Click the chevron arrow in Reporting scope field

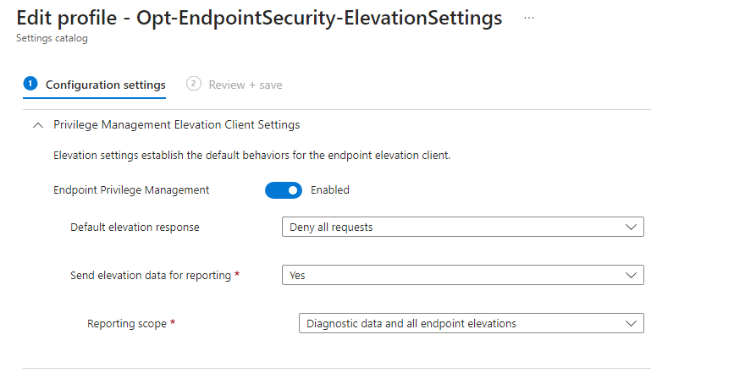click(x=630, y=323)
